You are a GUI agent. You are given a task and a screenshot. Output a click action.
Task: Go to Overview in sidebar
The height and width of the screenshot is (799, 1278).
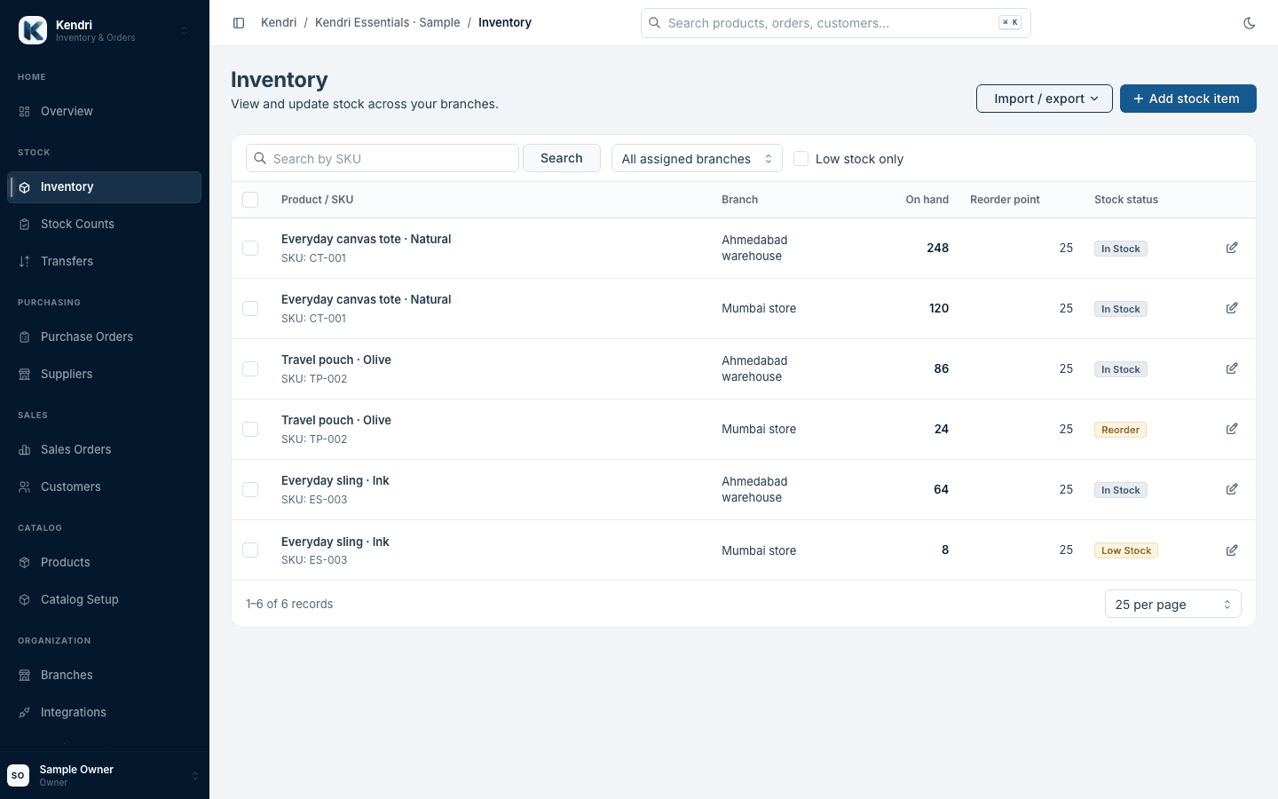105,112
